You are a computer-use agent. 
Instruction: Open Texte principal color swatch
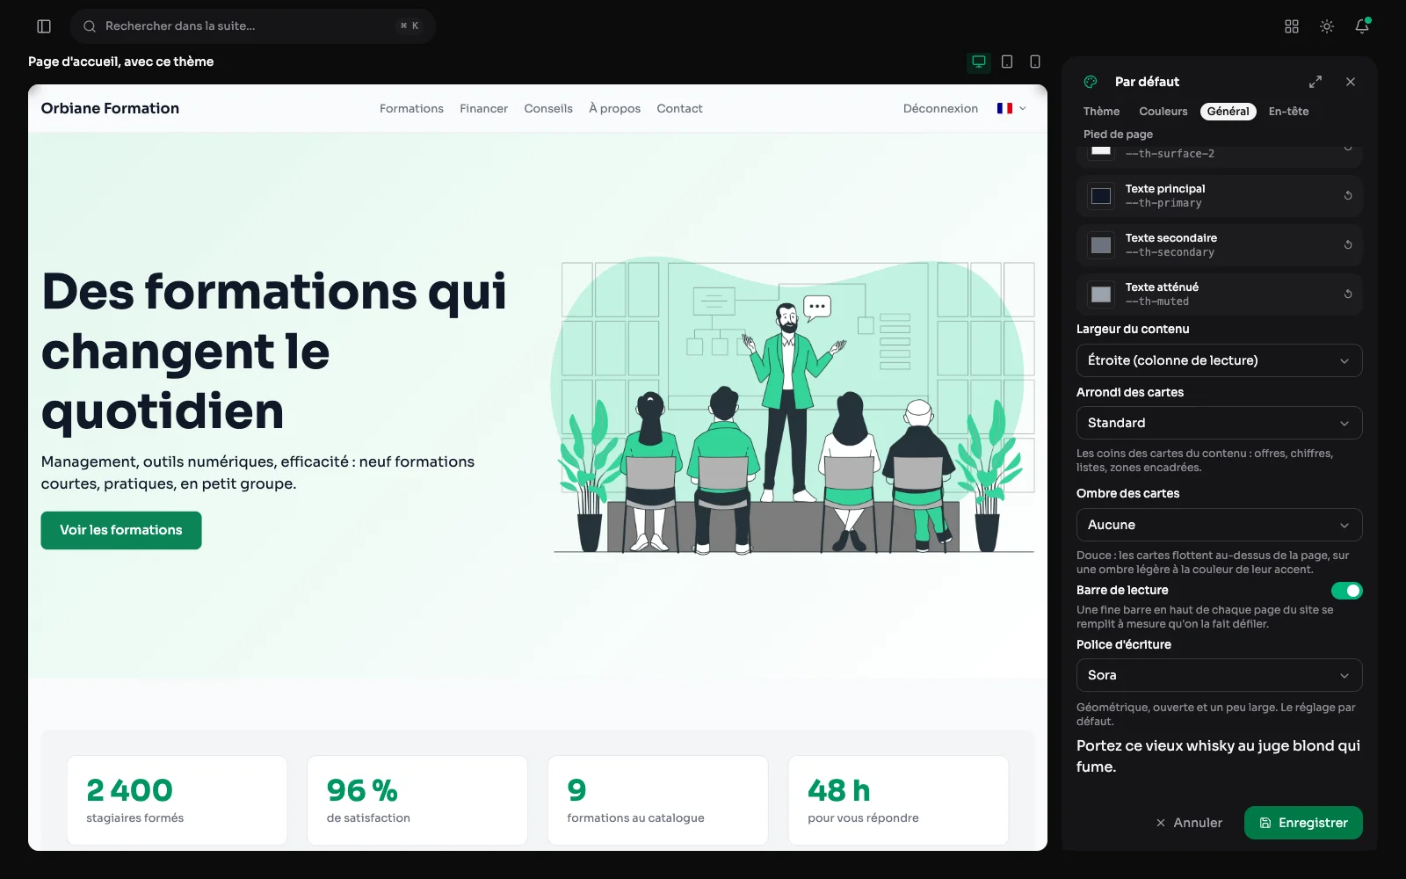[1101, 195]
